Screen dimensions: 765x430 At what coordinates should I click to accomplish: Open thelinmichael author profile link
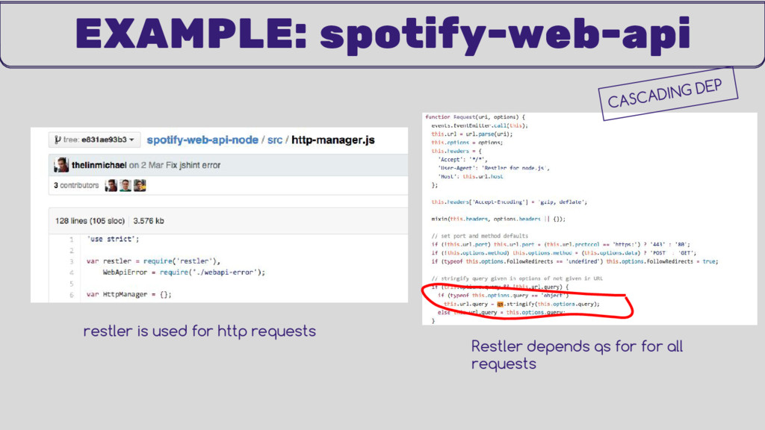[99, 165]
